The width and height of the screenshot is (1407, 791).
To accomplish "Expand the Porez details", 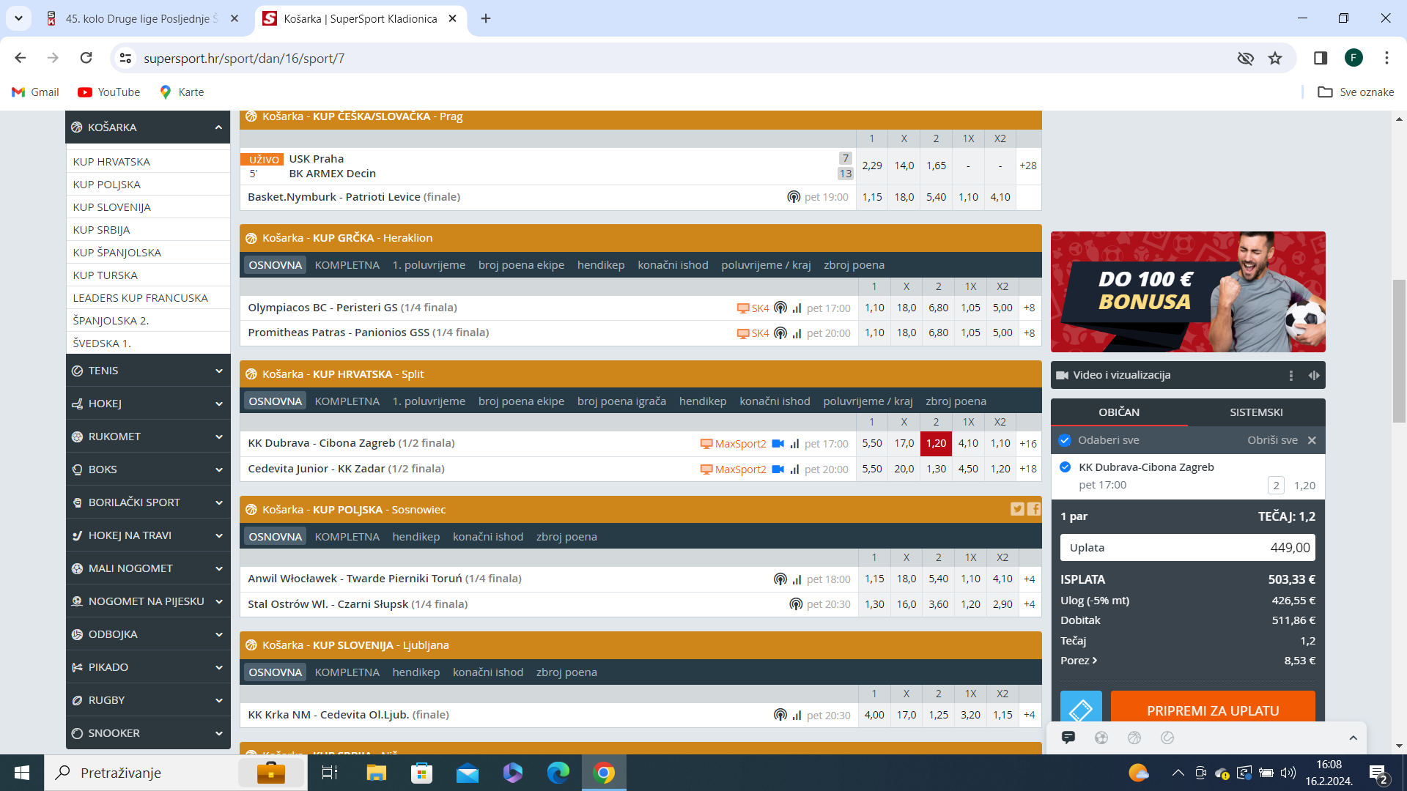I will tap(1079, 661).
